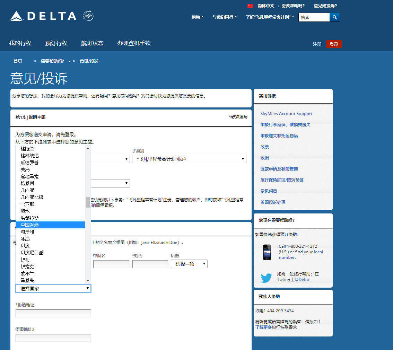Open 申报行李延误、破损或遗失 link

(285, 124)
